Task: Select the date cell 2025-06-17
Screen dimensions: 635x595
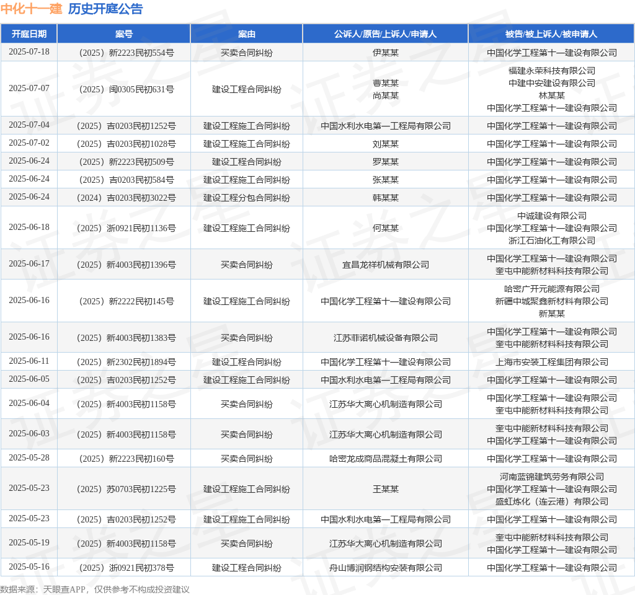Action: click(x=29, y=264)
